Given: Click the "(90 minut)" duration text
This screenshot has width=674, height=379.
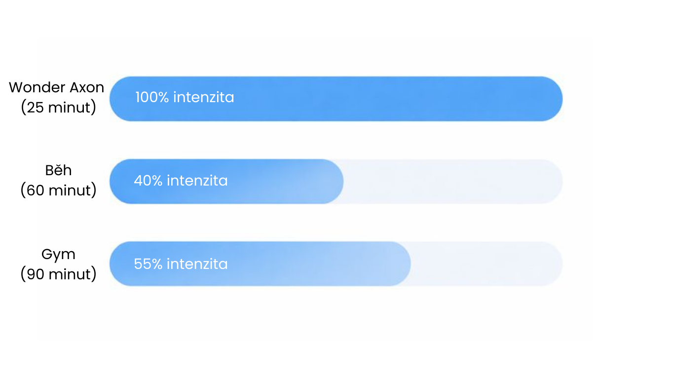Looking at the screenshot, I should (x=58, y=274).
